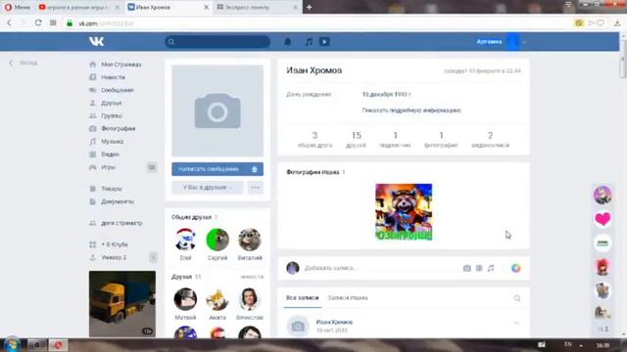This screenshot has width=627, height=352.
Task: Select the Записи Ивана tab
Action: (348, 298)
